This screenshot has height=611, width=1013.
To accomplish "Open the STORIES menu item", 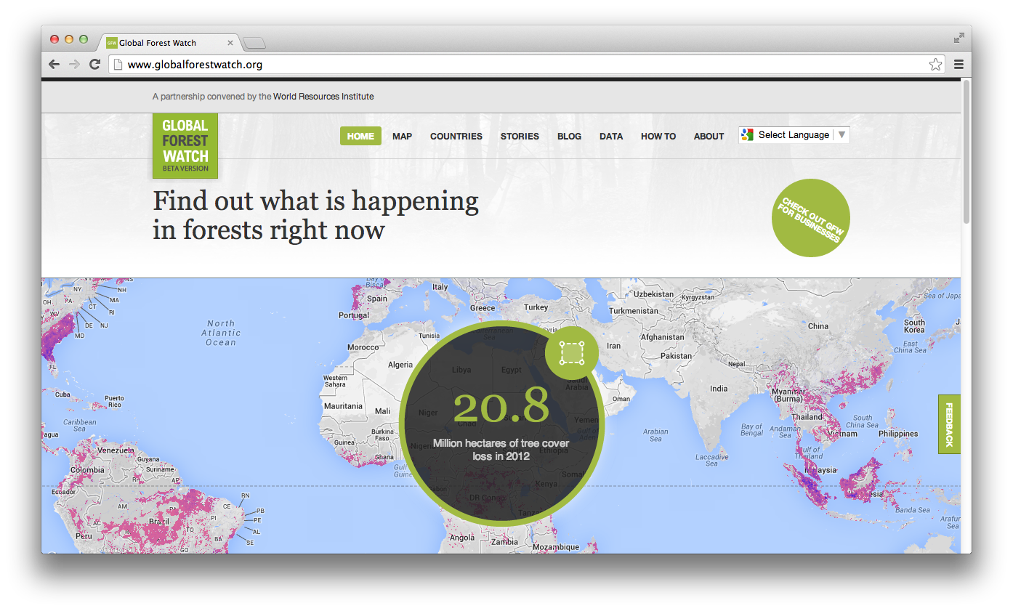I will tap(520, 136).
